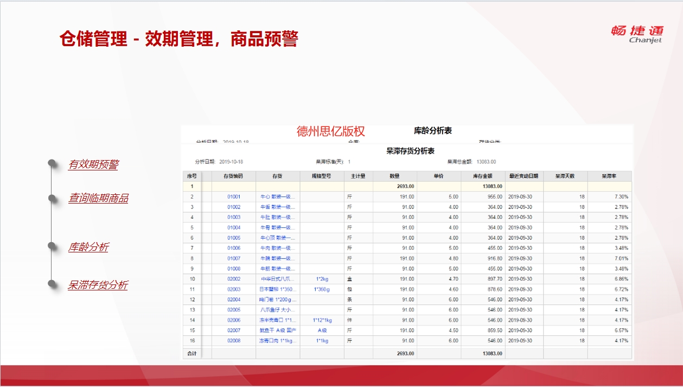Select the item name 冻青口肉 1*1kg...

pyautogui.click(x=278, y=341)
